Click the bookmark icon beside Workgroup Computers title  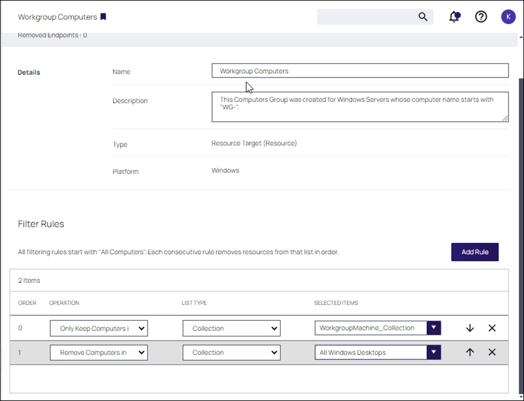[103, 17]
